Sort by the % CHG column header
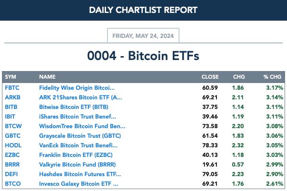The height and width of the screenshot is (191, 287). 272,77
